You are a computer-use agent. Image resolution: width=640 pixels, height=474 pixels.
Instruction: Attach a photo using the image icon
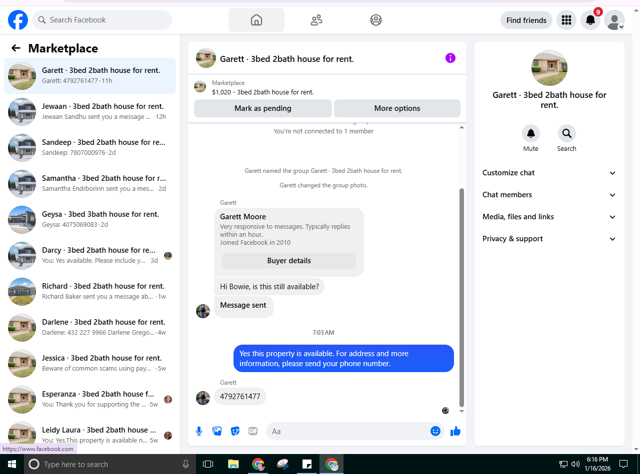click(217, 431)
